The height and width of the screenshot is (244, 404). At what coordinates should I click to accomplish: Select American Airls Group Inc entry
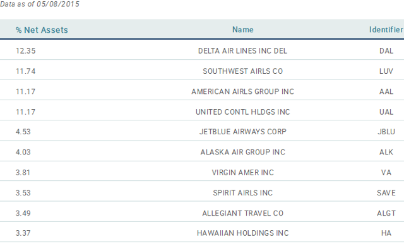pyautogui.click(x=242, y=91)
